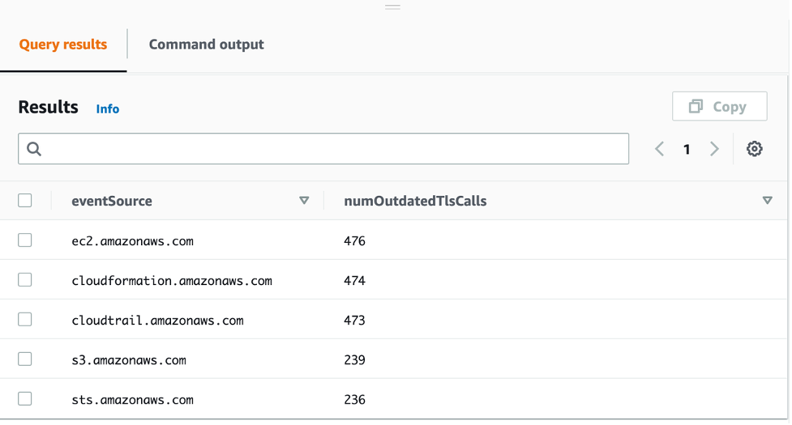
Task: Copy the query results
Action: [719, 106]
